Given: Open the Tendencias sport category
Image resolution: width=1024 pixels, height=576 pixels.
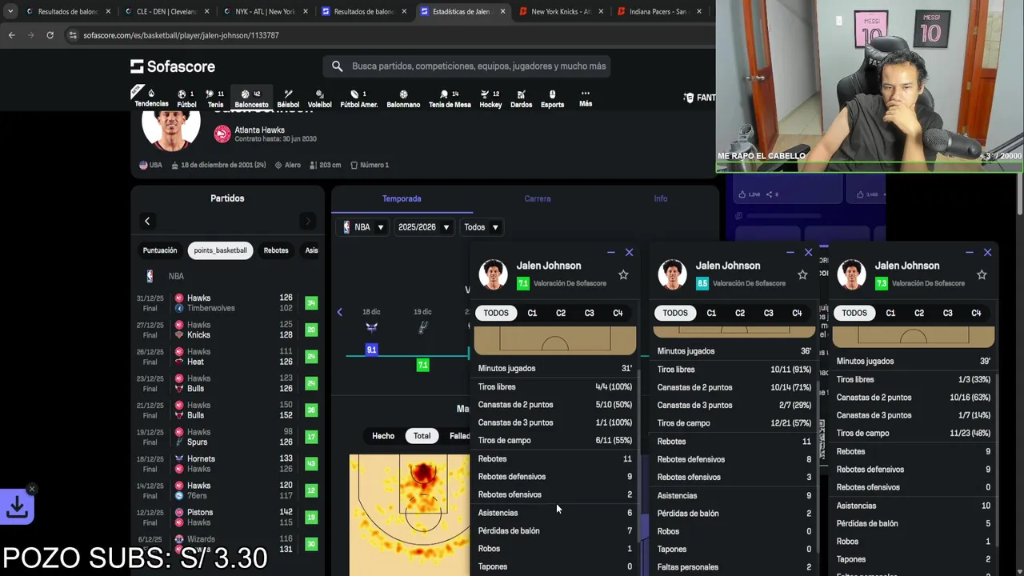Looking at the screenshot, I should click(x=151, y=98).
